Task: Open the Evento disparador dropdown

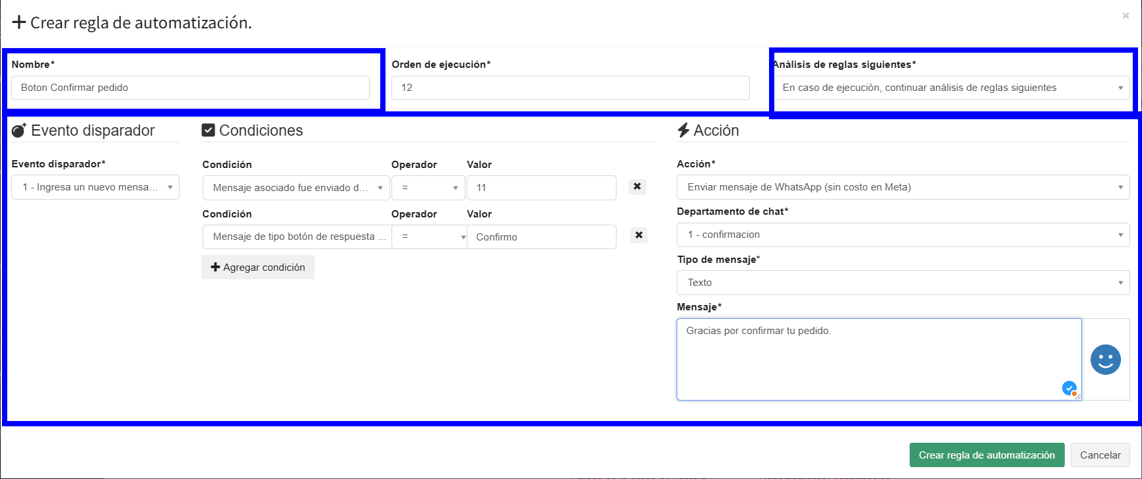Action: coord(95,187)
